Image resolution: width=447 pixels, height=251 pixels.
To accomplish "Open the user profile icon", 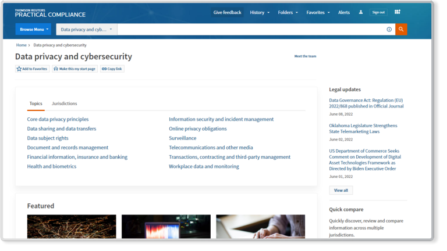I will (x=361, y=12).
